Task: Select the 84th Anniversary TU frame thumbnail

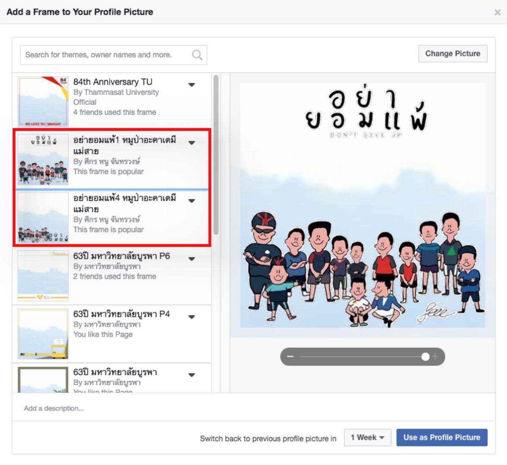Action: (43, 101)
